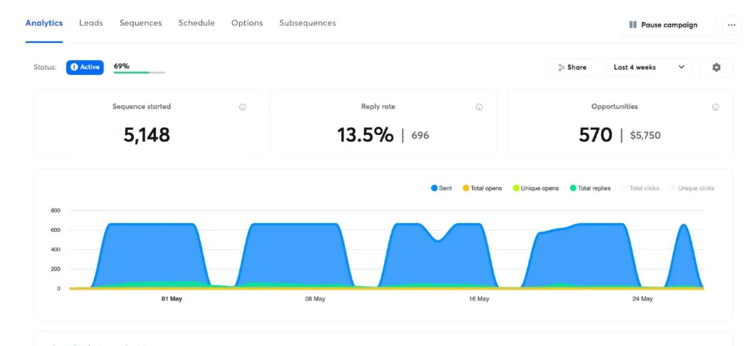Switch to the Leads tab

pos(91,23)
